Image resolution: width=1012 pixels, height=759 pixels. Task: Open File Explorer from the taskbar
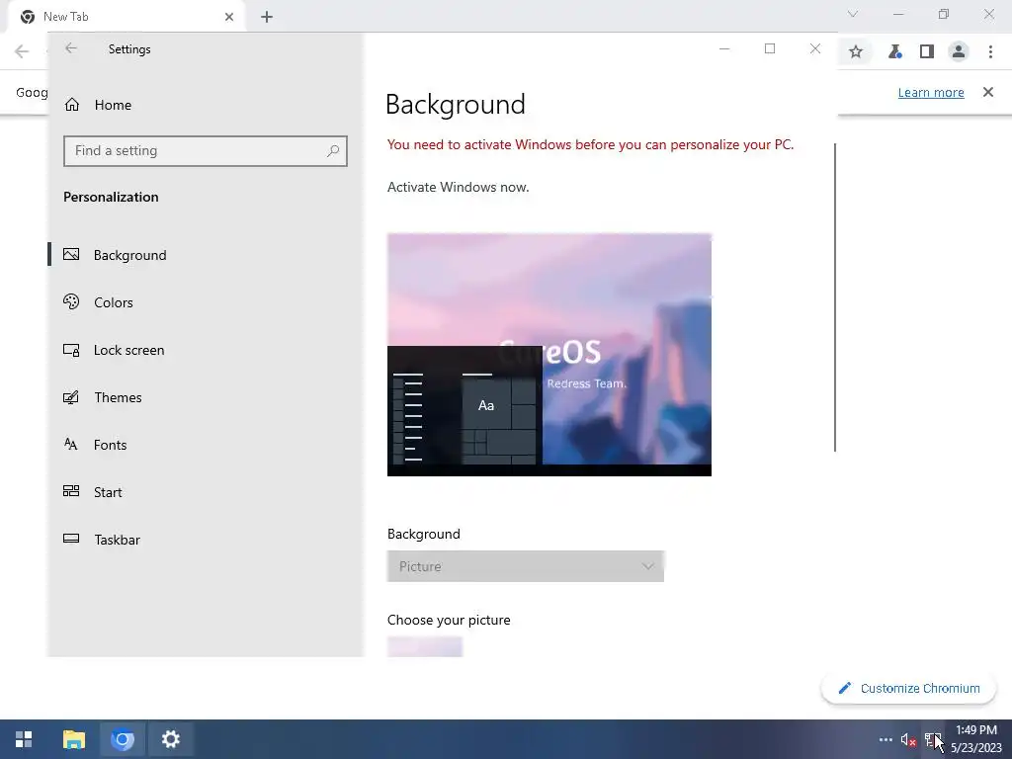point(73,739)
